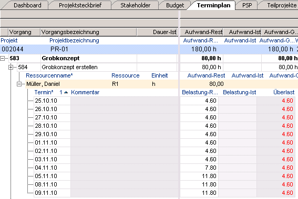Collapse the Müller, Daniel resource row

(19, 84)
